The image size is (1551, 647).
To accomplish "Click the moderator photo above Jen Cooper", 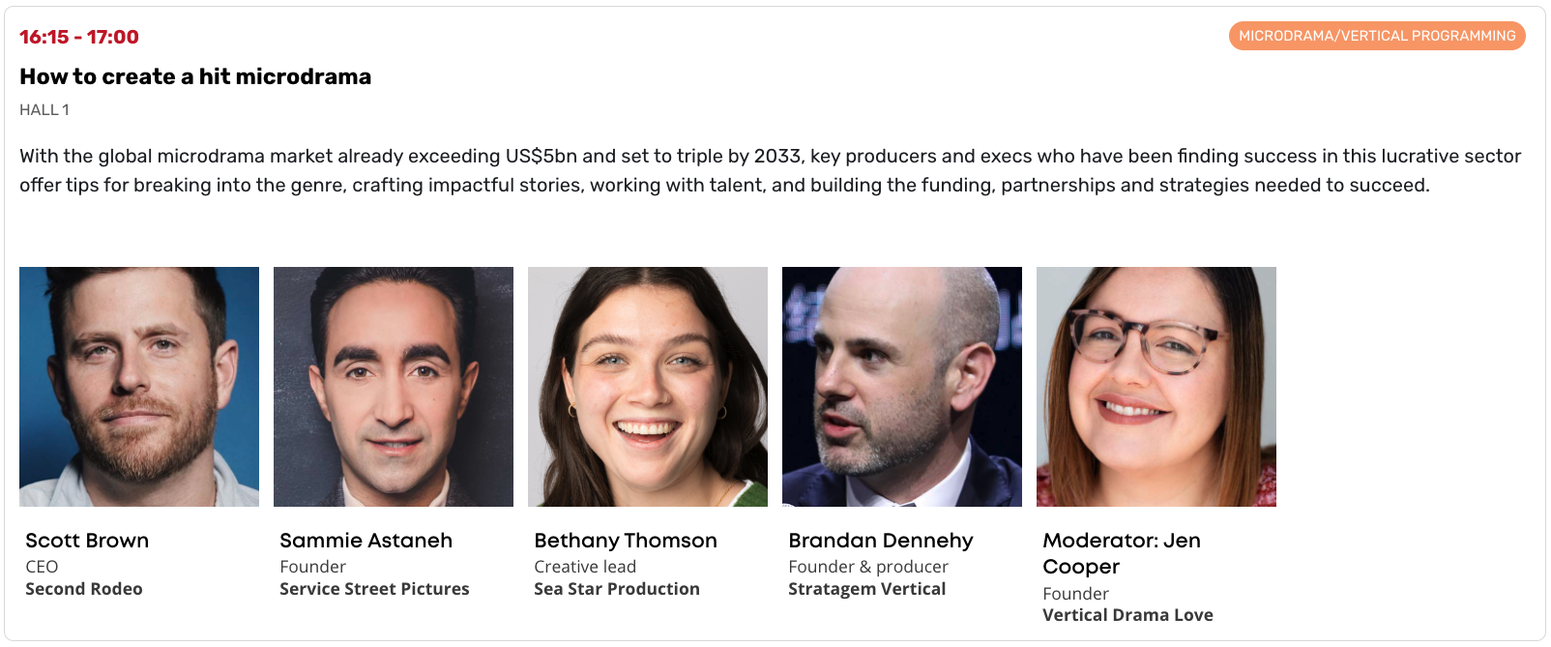I will coord(1156,387).
